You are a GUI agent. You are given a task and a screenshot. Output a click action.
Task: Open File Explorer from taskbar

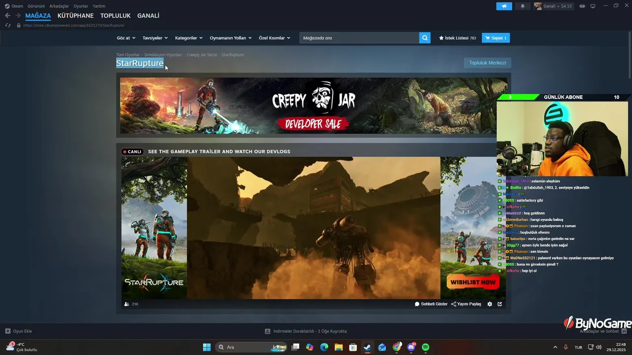point(339,347)
